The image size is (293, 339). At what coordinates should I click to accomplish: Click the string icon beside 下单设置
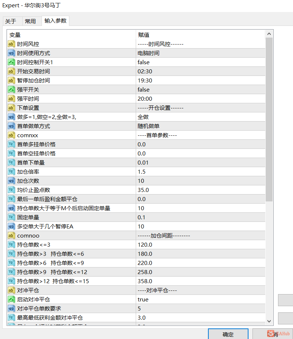[x=11, y=108]
